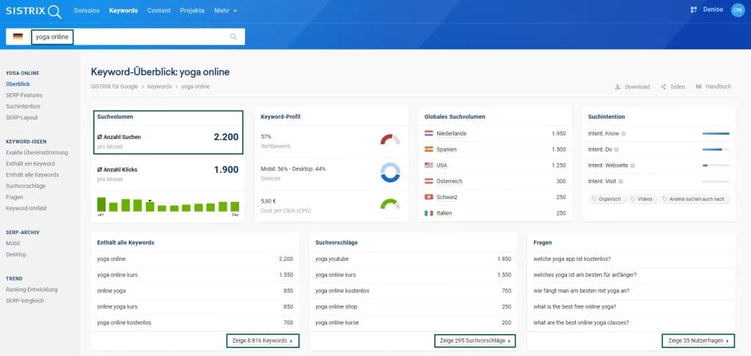Click the Italien flag

(x=428, y=213)
